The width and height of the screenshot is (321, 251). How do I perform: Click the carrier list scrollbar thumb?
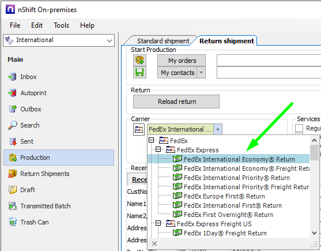[x=314, y=153]
